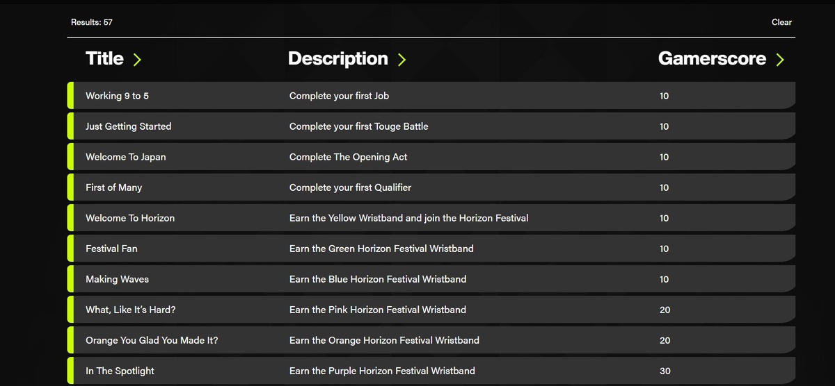The width and height of the screenshot is (835, 386).
Task: Open What, Like It's Hard? achievement
Action: tap(130, 310)
